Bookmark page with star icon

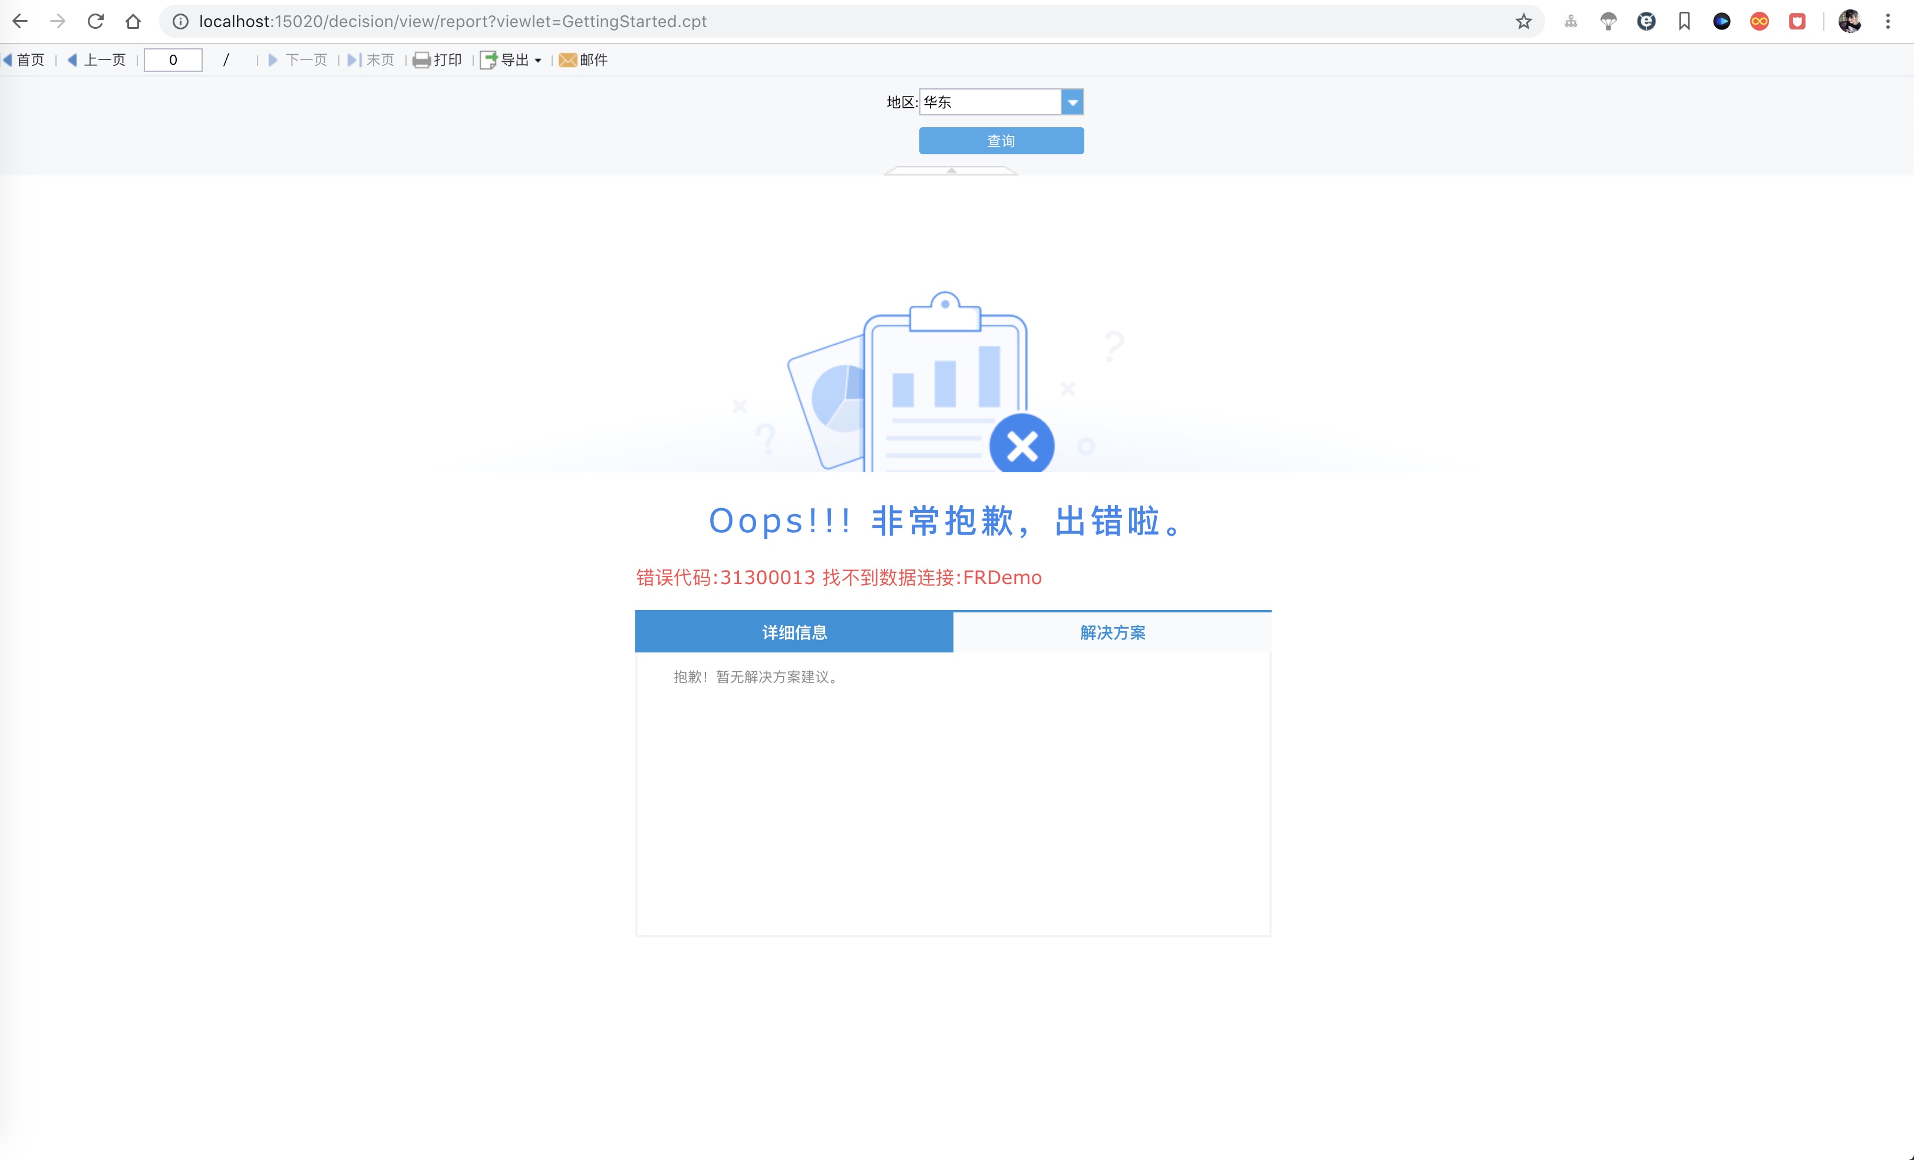point(1523,22)
